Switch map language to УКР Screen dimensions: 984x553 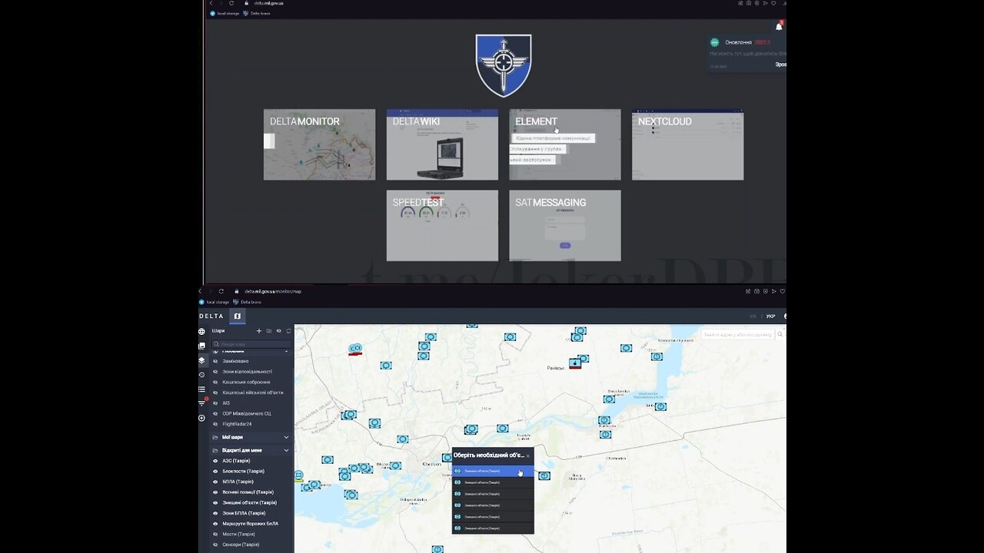[x=770, y=316]
